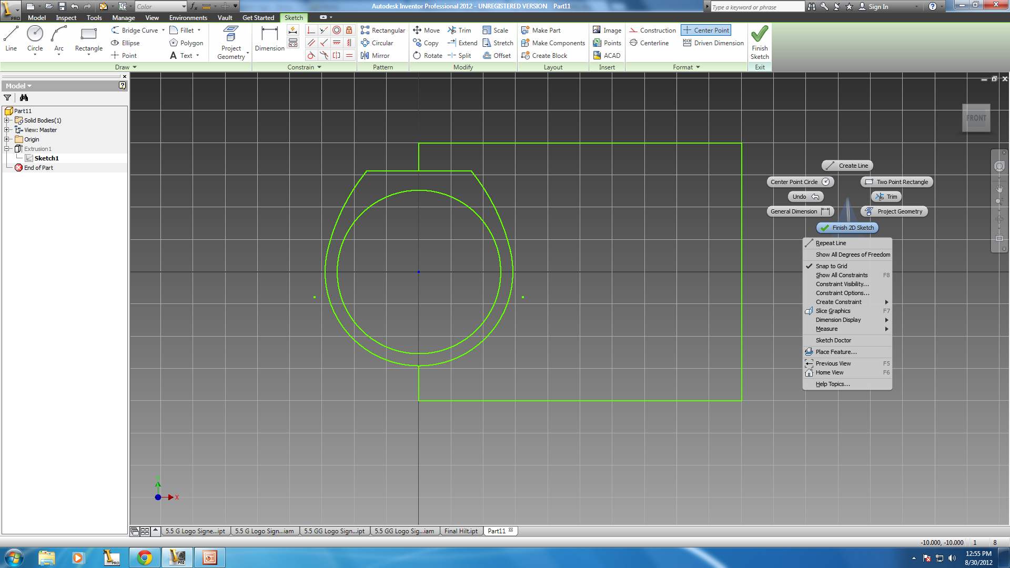The height and width of the screenshot is (568, 1010).
Task: Apply the Parallel constraint icon
Action: point(311,43)
